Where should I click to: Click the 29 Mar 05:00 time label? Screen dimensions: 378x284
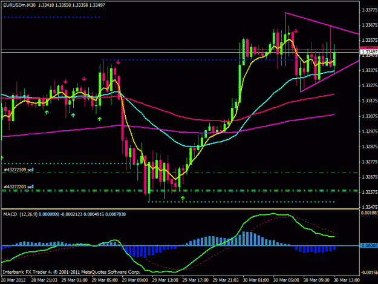coord(105,280)
